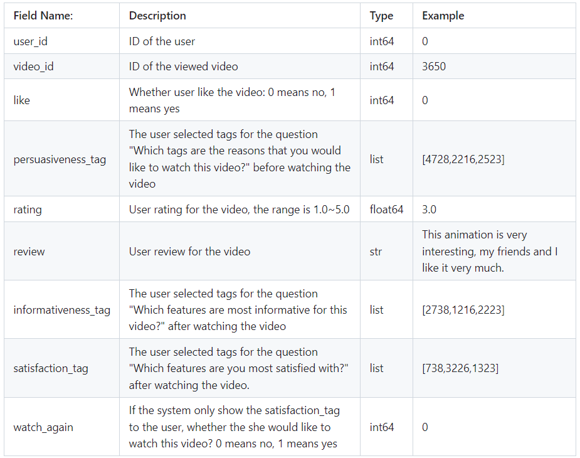Click the 'Description' column header
The width and height of the screenshot is (580, 458).
click(157, 16)
